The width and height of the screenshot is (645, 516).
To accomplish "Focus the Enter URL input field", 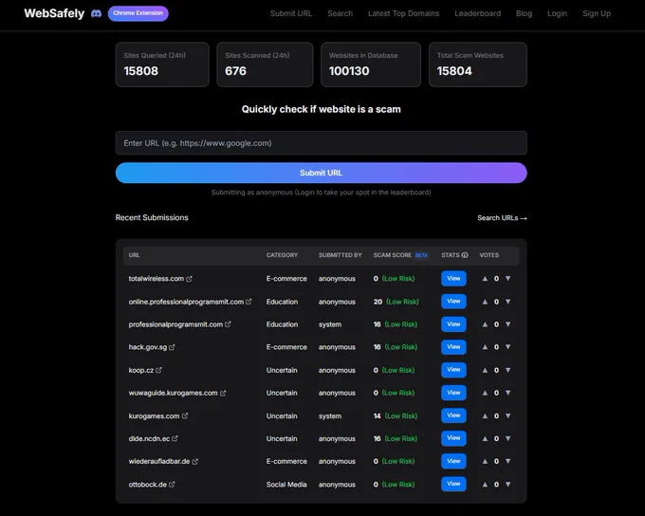I will coord(321,143).
